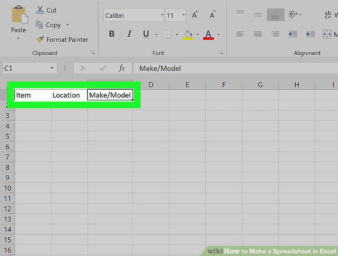Click the Wrap Text icon
The image size is (338, 256).
pyautogui.click(x=328, y=15)
